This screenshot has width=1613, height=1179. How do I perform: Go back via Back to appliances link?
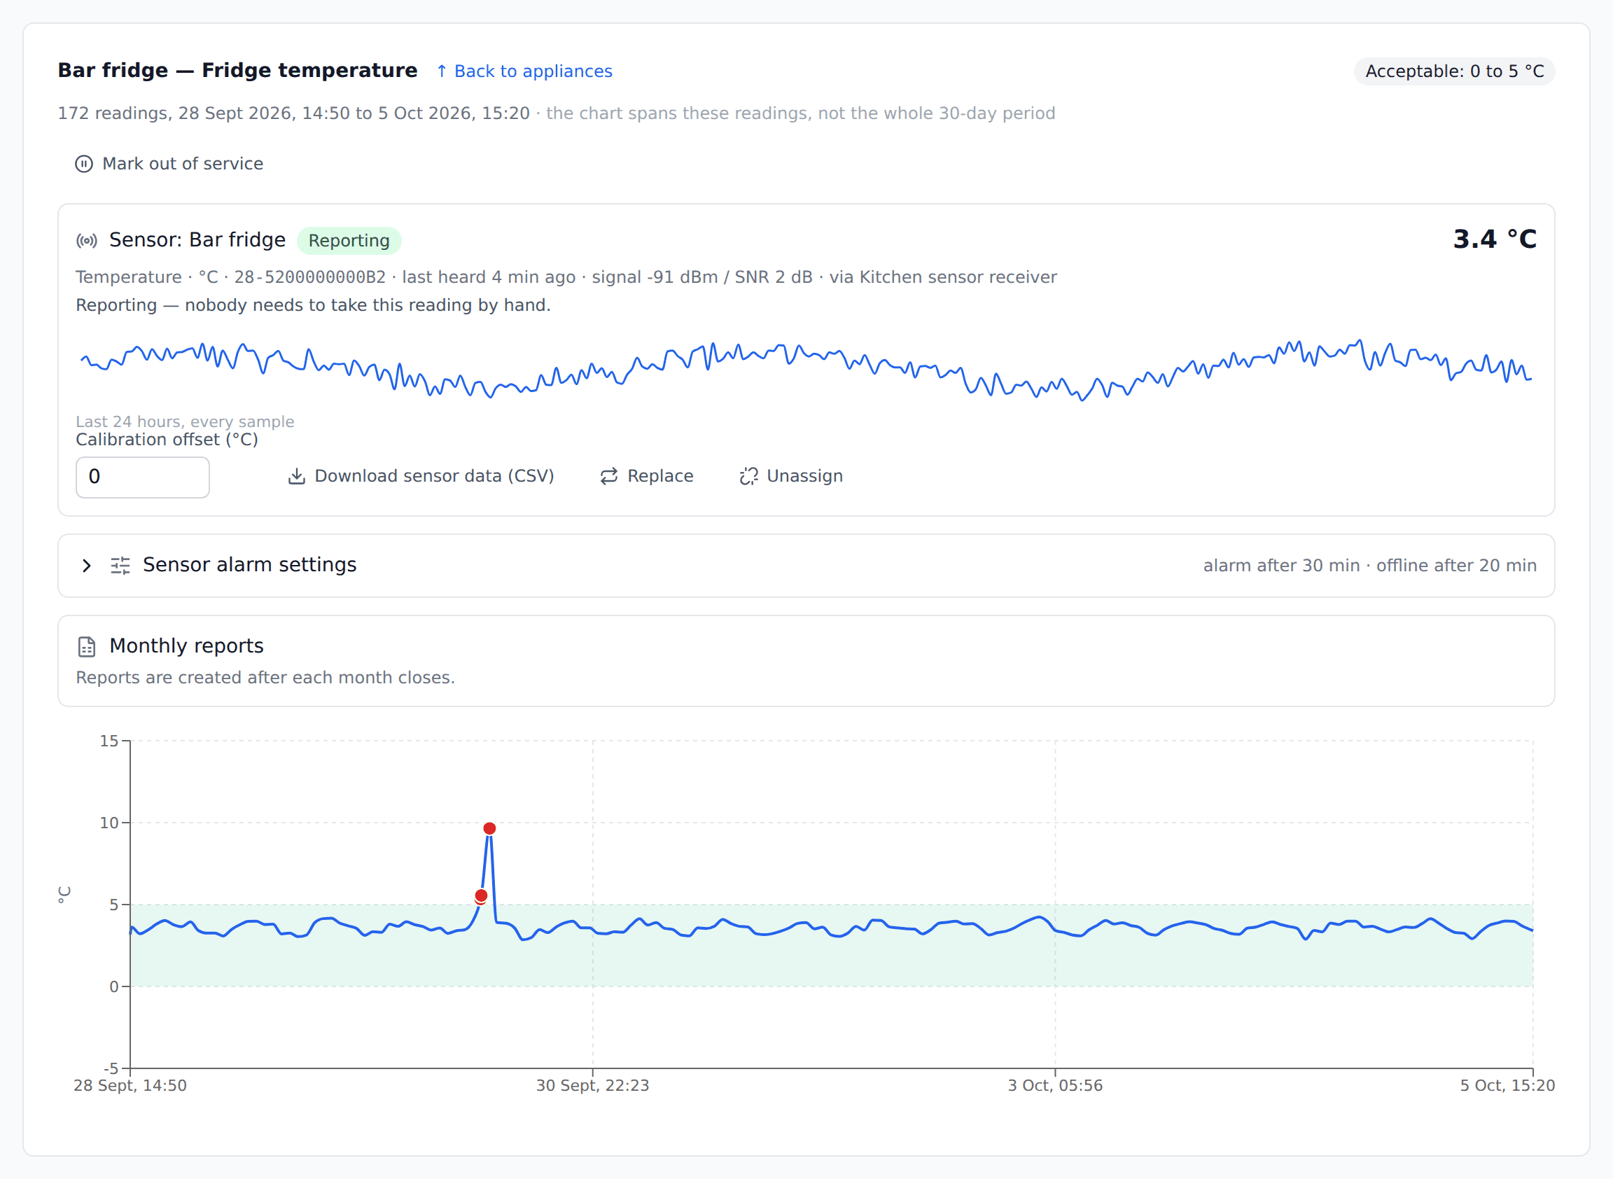click(x=524, y=71)
